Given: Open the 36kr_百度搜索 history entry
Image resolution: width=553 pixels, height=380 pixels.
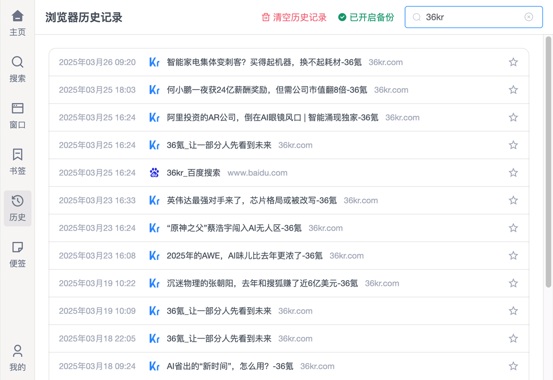Looking at the screenshot, I should pos(194,173).
